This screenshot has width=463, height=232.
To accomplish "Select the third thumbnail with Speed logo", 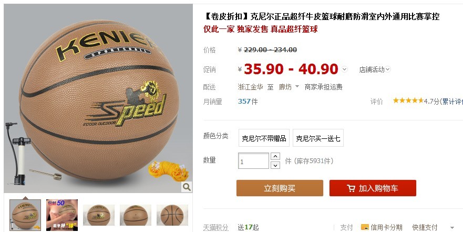I will tap(99, 215).
